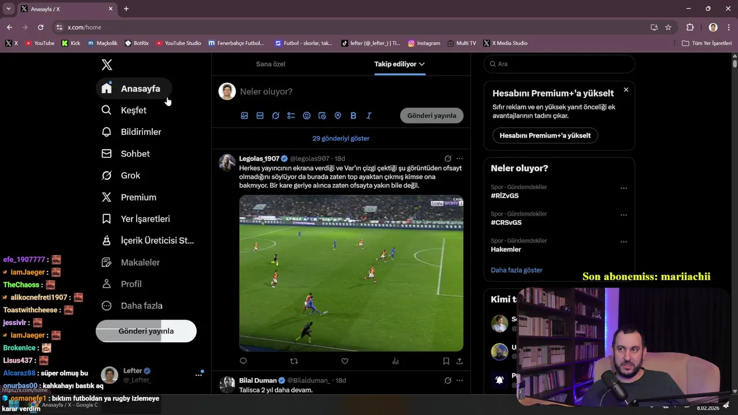The width and height of the screenshot is (738, 415).
Task: Click Daha fazla göster under trends
Action: 517,270
